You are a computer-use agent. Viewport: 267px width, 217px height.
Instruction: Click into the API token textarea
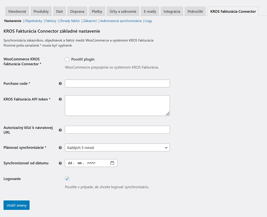click(117, 105)
